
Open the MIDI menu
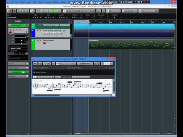pyautogui.click(x=34, y=2)
